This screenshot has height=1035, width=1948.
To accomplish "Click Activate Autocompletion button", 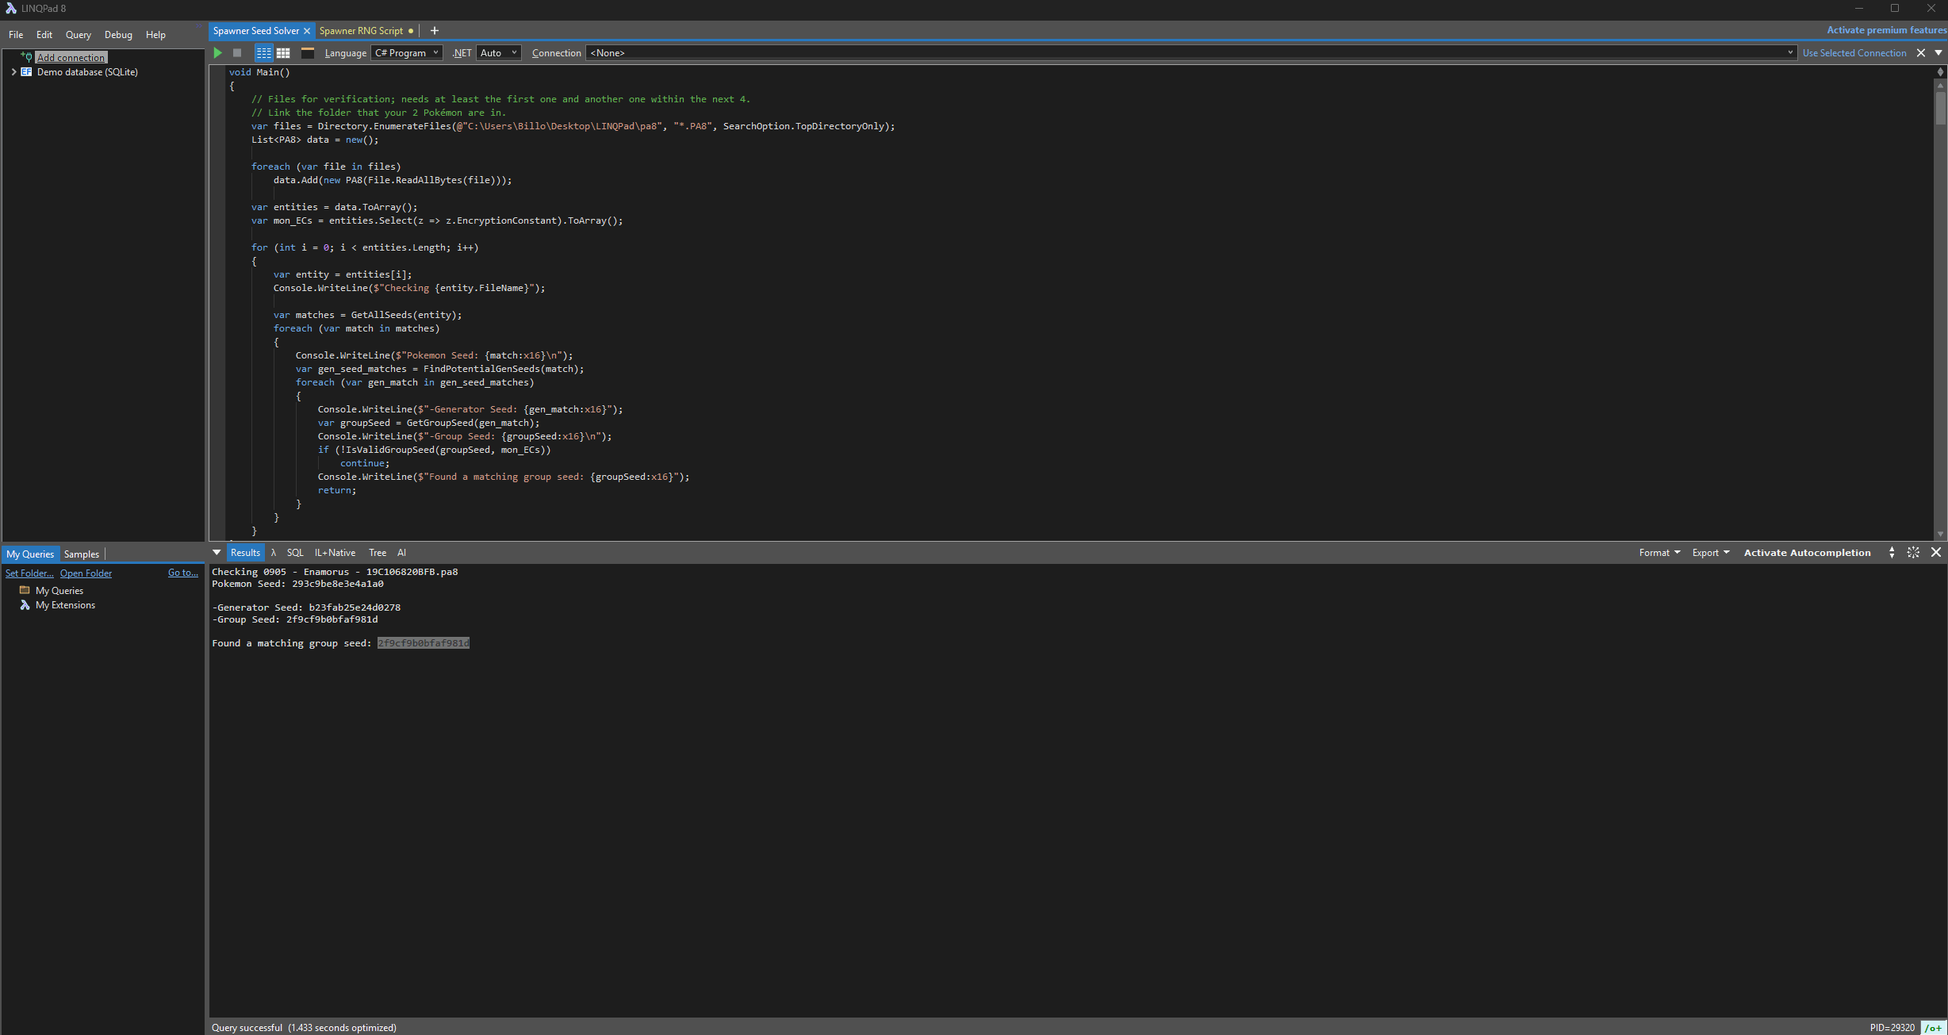I will [1807, 553].
